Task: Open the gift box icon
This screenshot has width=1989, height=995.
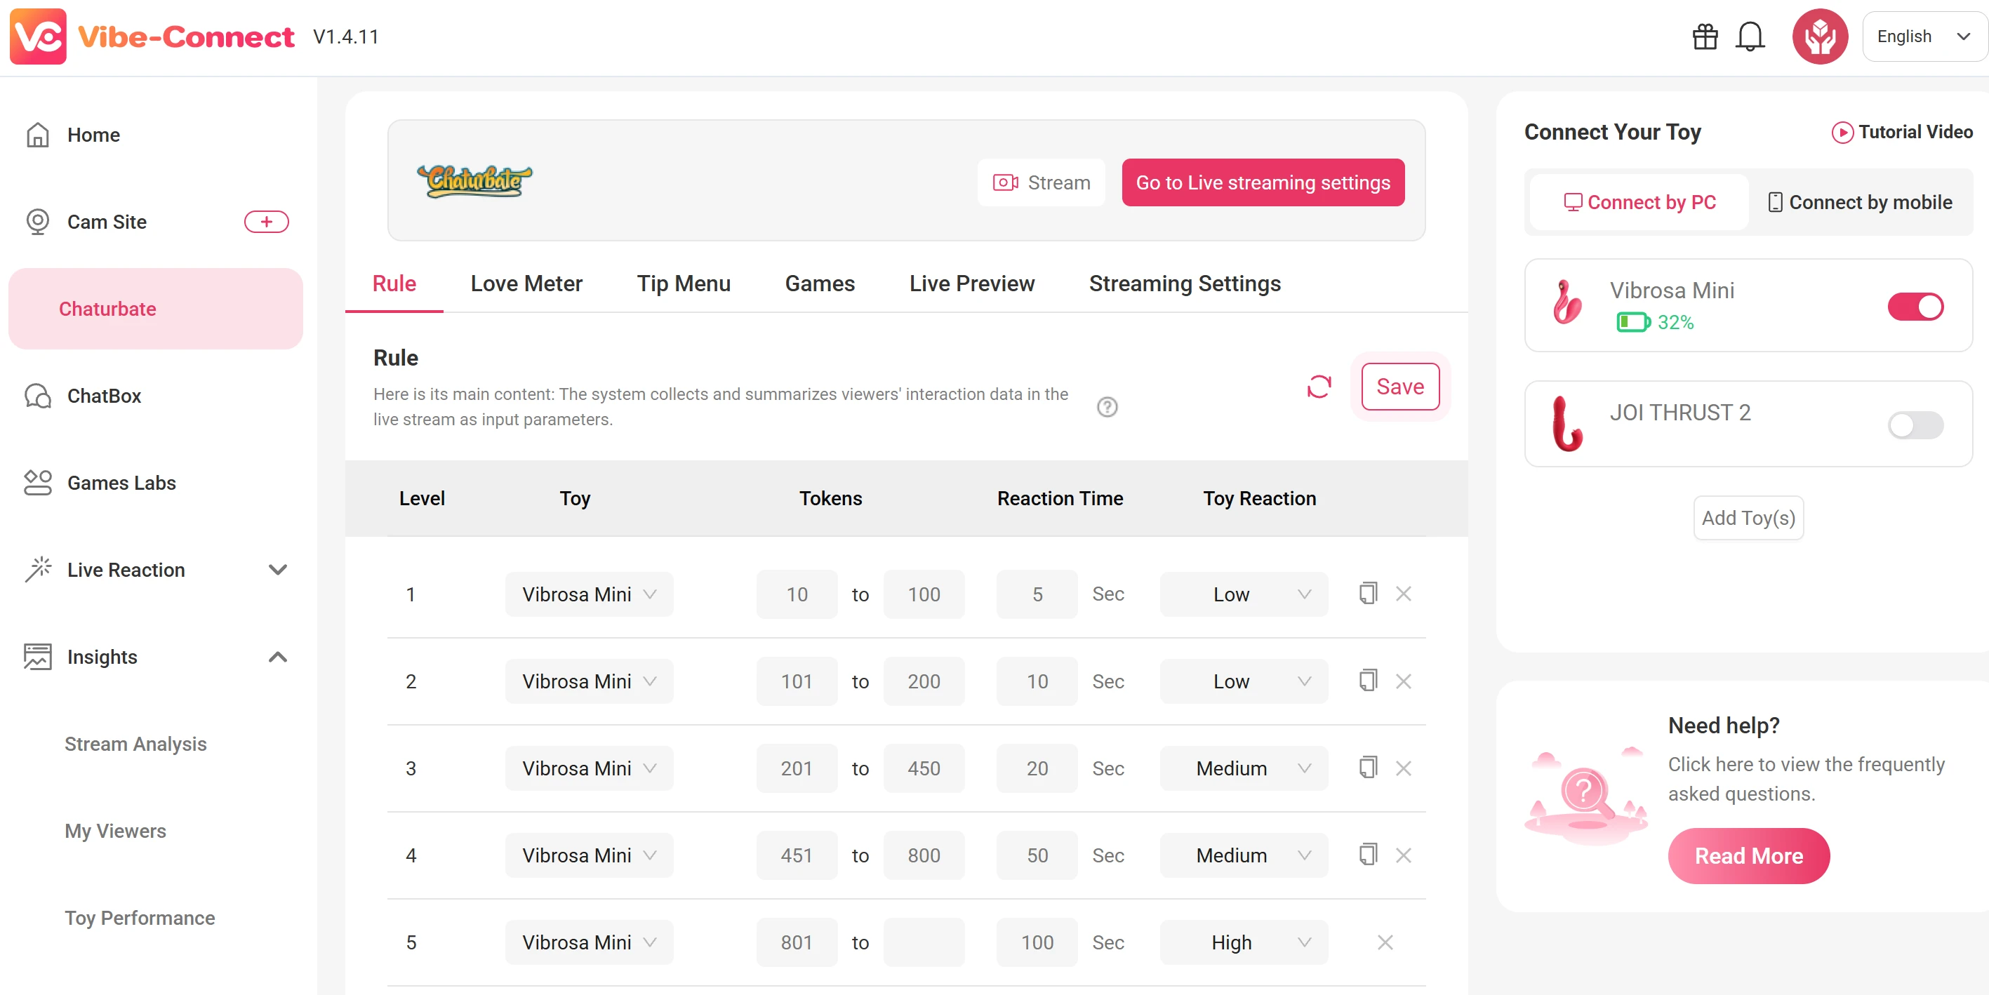Action: (x=1704, y=36)
